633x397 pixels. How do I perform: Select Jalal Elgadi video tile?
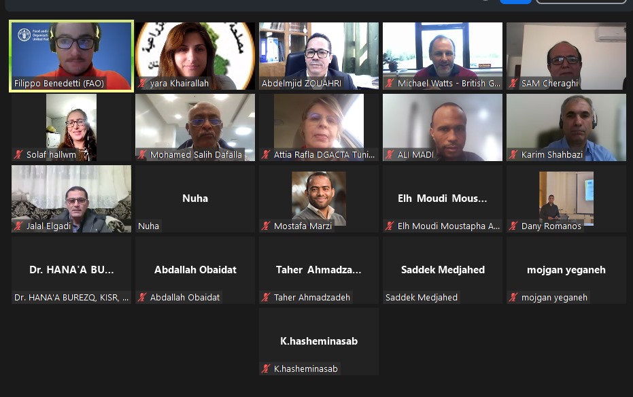tap(71, 198)
